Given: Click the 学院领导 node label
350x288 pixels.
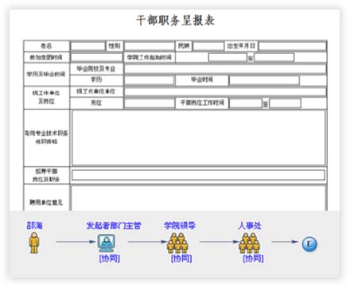Looking at the screenshot, I should pyautogui.click(x=180, y=226).
